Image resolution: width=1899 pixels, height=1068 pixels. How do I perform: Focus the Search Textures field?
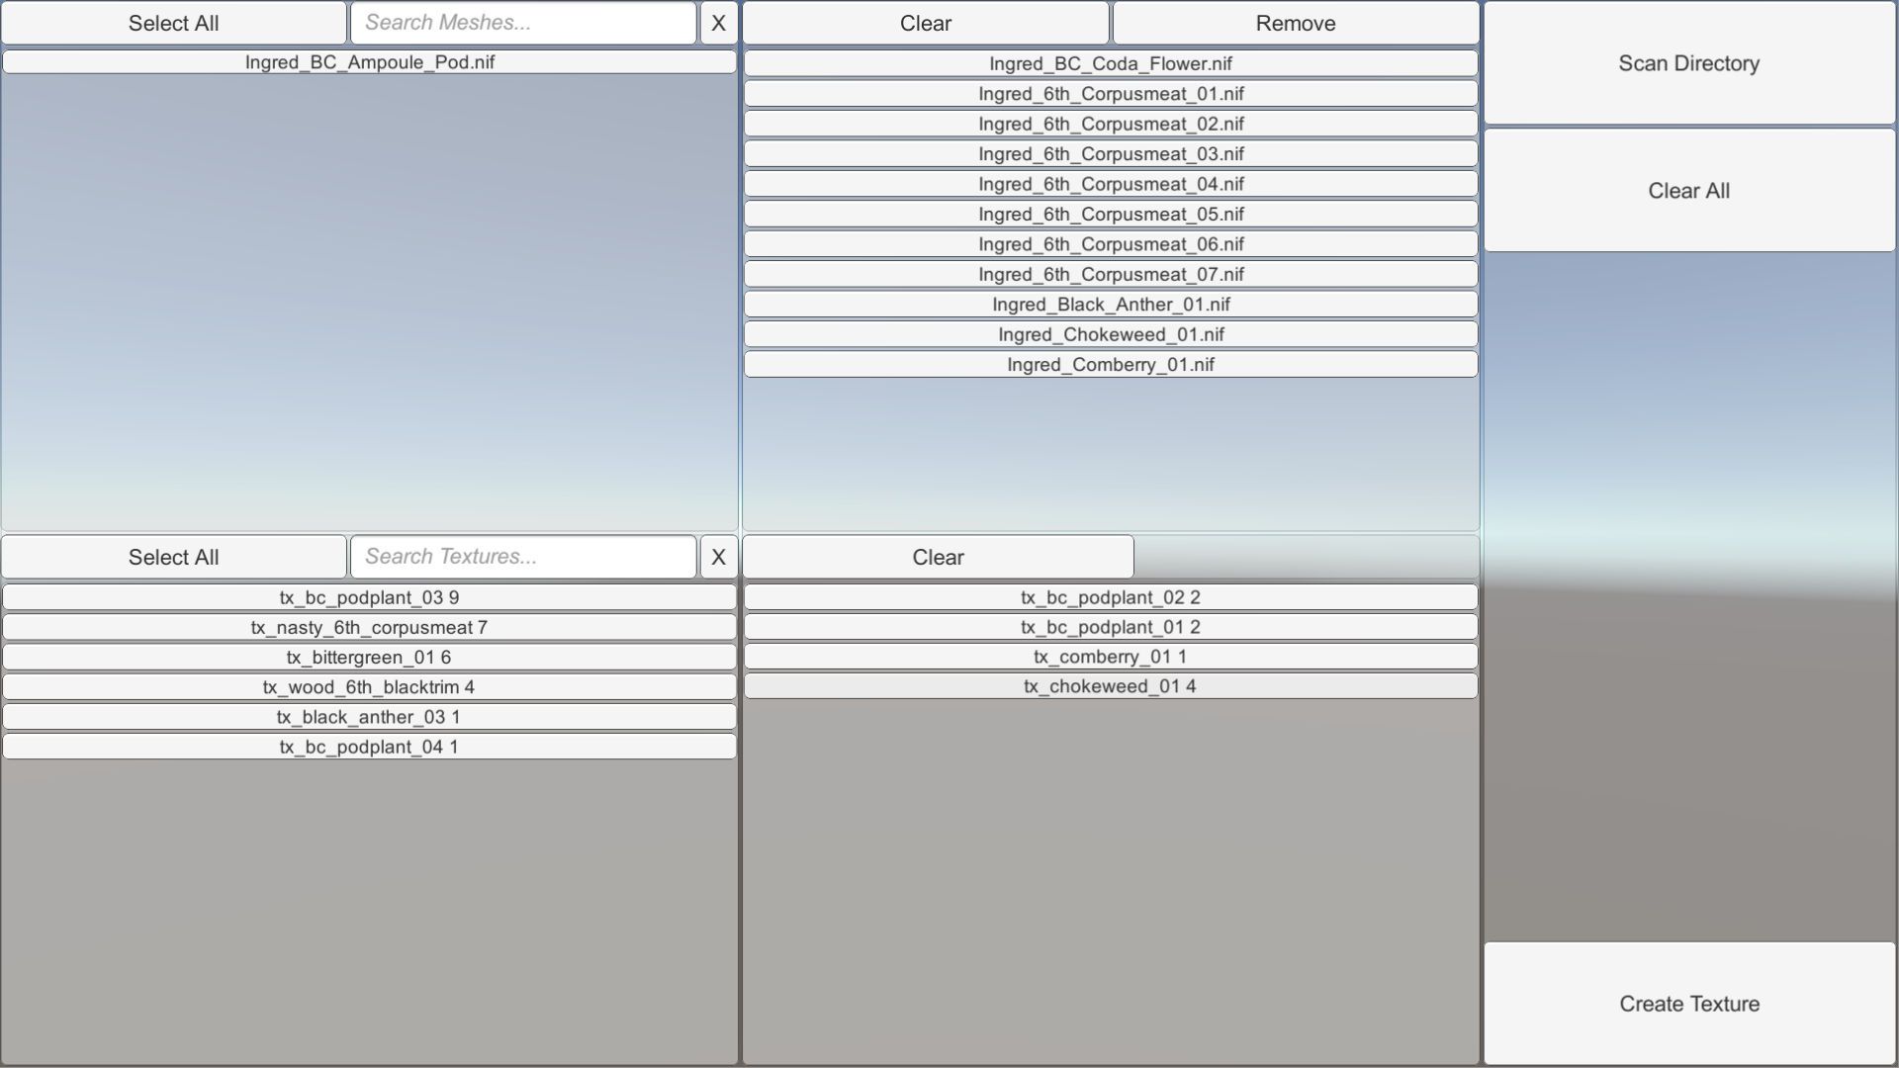click(x=523, y=557)
